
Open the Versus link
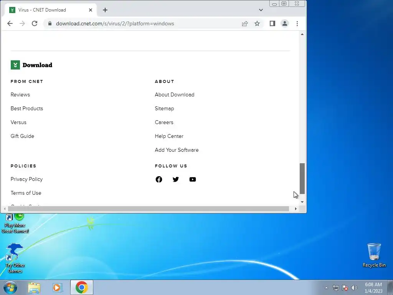pyautogui.click(x=18, y=122)
